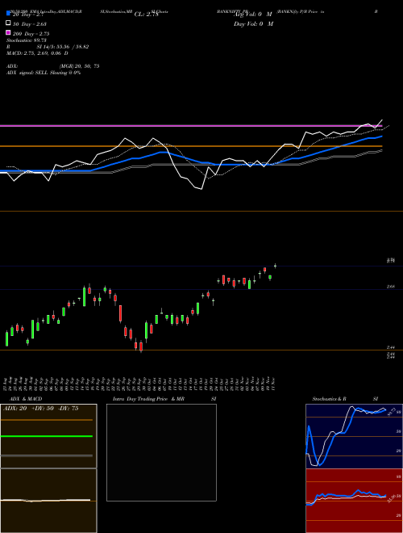The image size is (403, 533).
Task: Click the 'Intra Day Trading Price & MRSI' title
Action: (164, 399)
